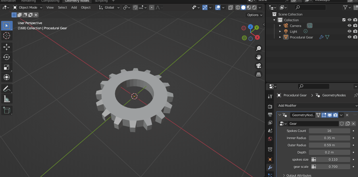Expand the Output Attributes panel

click(297, 175)
